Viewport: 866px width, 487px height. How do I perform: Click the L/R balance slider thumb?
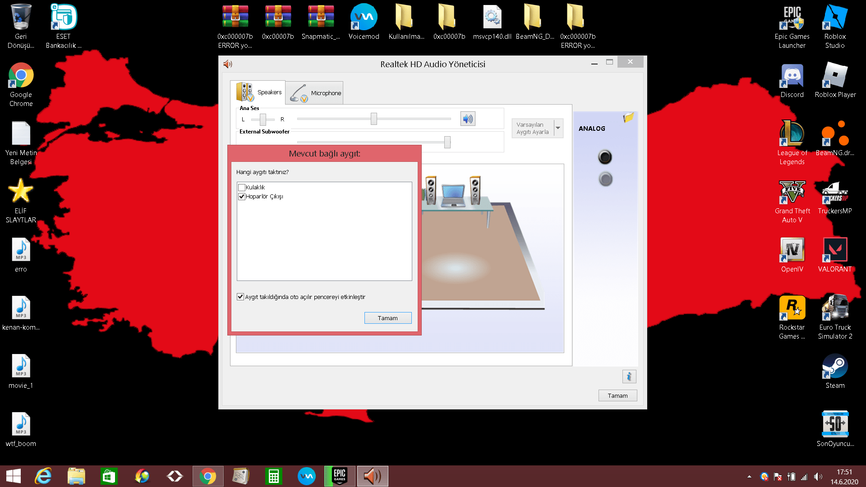point(263,119)
